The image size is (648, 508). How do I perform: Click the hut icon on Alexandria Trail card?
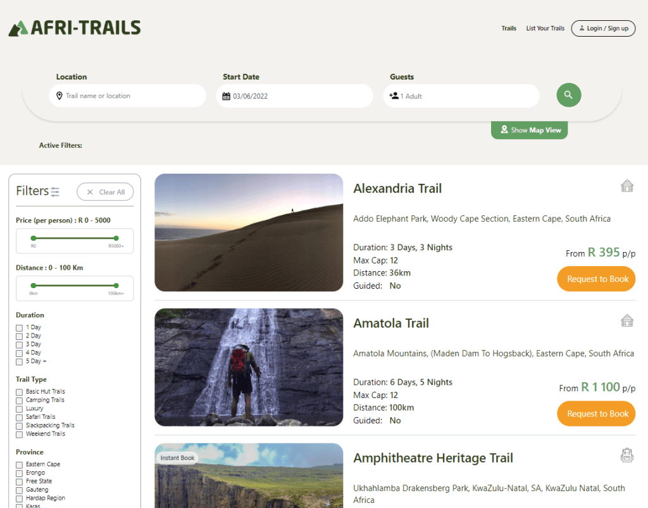pyautogui.click(x=626, y=186)
